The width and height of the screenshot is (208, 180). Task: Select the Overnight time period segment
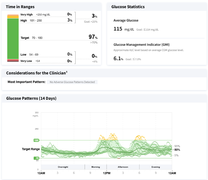(63, 167)
